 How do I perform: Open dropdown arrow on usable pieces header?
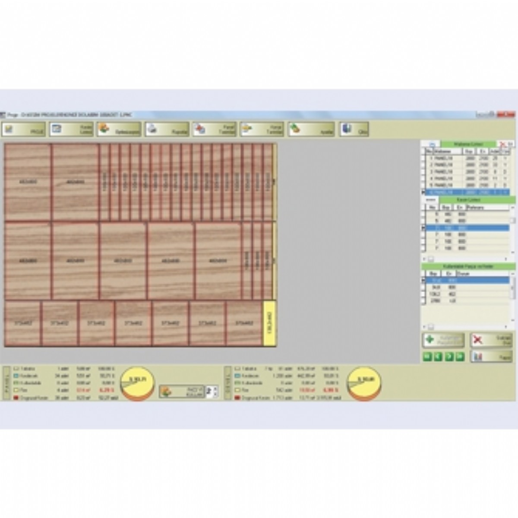pos(512,274)
